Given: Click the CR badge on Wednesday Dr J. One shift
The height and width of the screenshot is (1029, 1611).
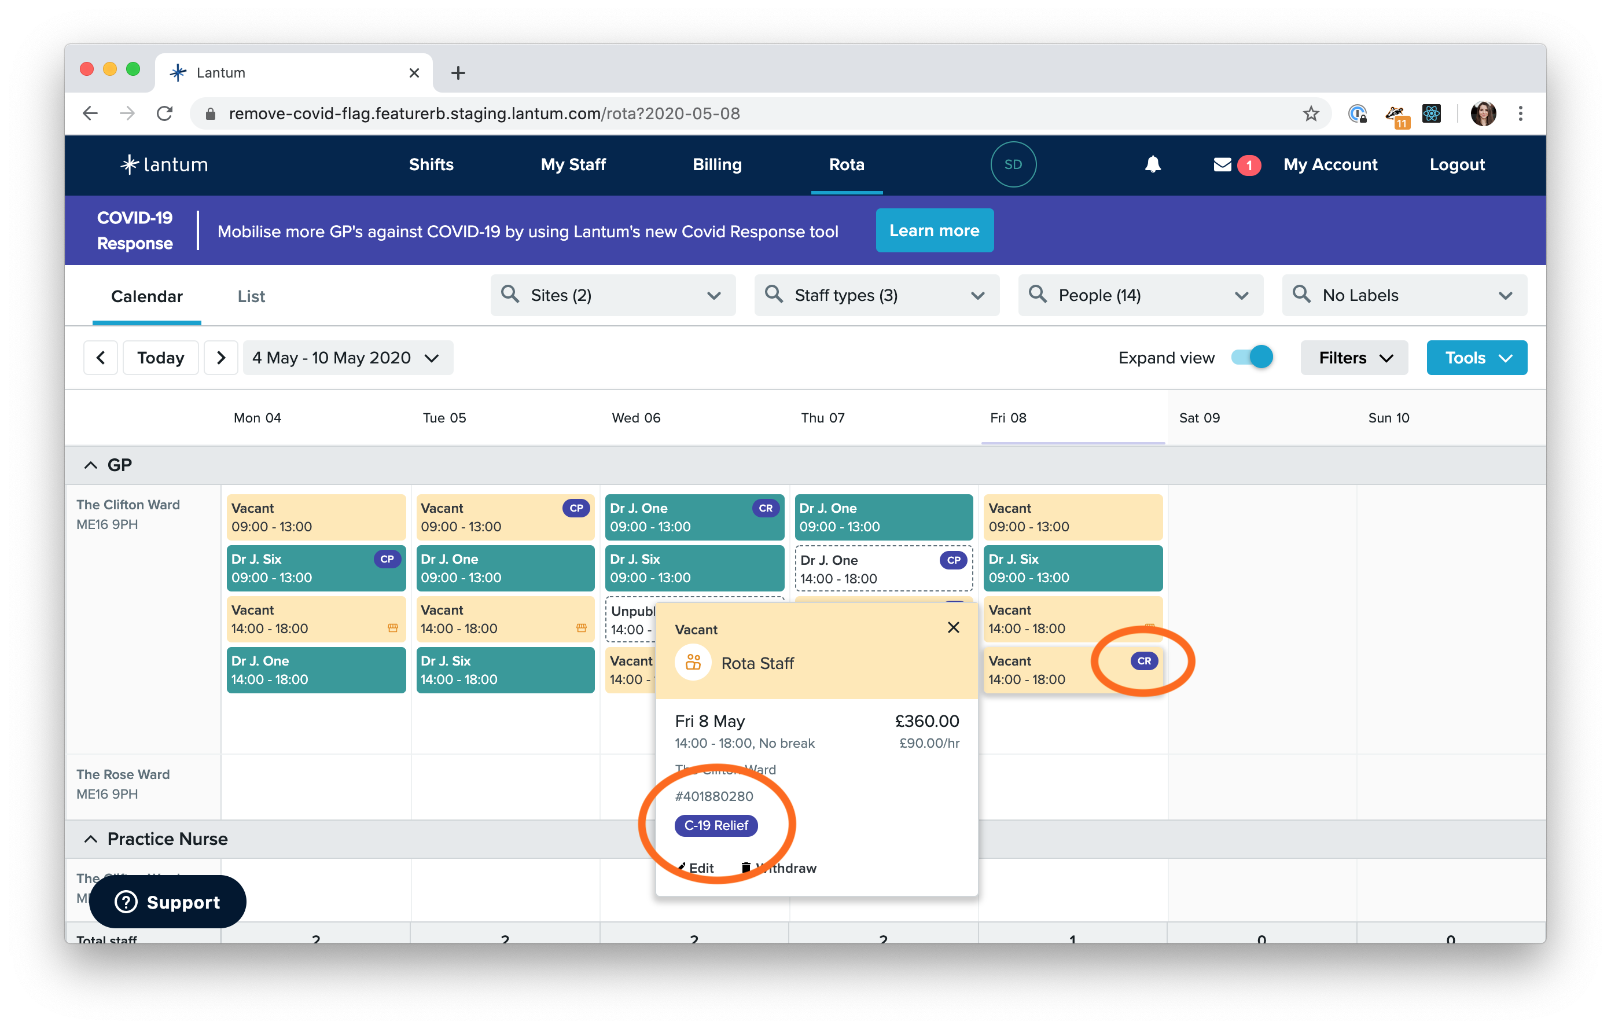Looking at the screenshot, I should [x=766, y=509].
